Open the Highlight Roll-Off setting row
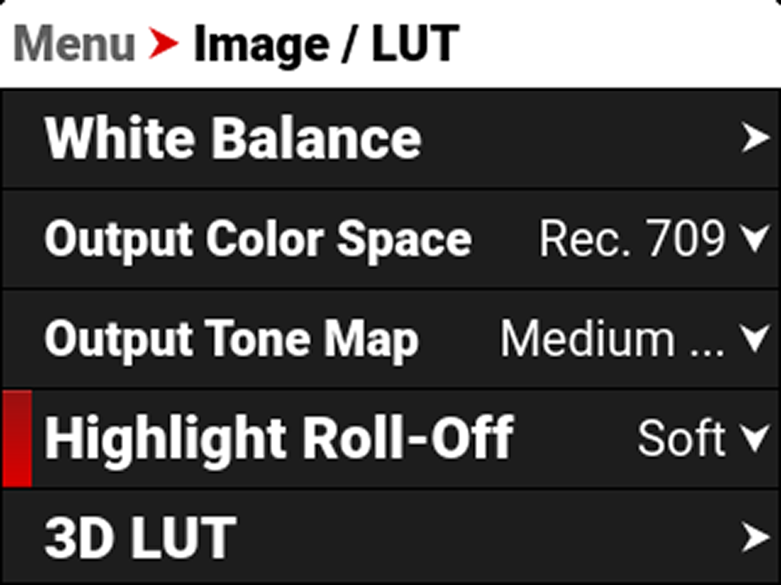Image resolution: width=781 pixels, height=585 pixels. (390, 437)
